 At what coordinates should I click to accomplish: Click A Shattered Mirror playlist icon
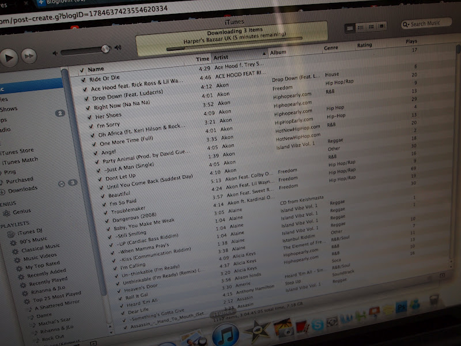tap(29, 309)
